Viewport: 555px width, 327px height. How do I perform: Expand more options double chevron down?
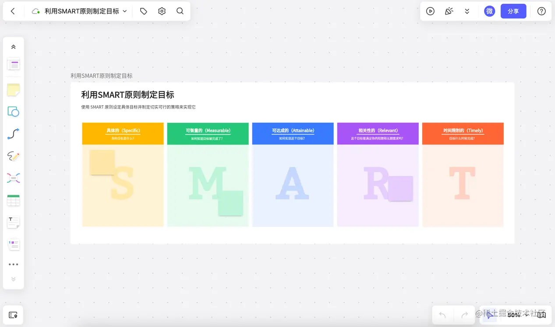pos(467,11)
